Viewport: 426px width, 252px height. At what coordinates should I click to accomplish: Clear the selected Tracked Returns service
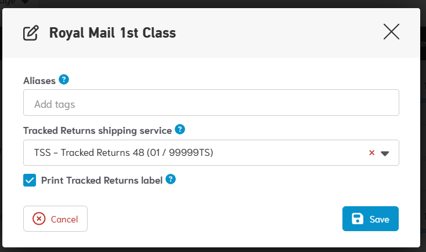click(372, 153)
